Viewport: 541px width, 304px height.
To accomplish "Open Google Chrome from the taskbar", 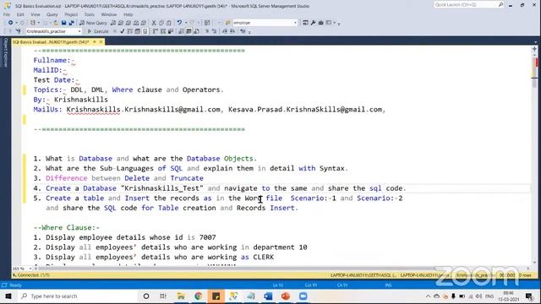I will (199, 296).
